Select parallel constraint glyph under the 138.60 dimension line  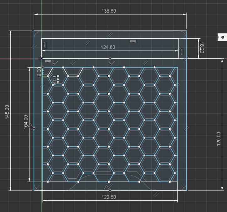click(110, 35)
